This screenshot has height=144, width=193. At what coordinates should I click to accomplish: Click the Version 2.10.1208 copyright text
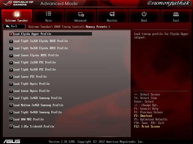(x=96, y=142)
